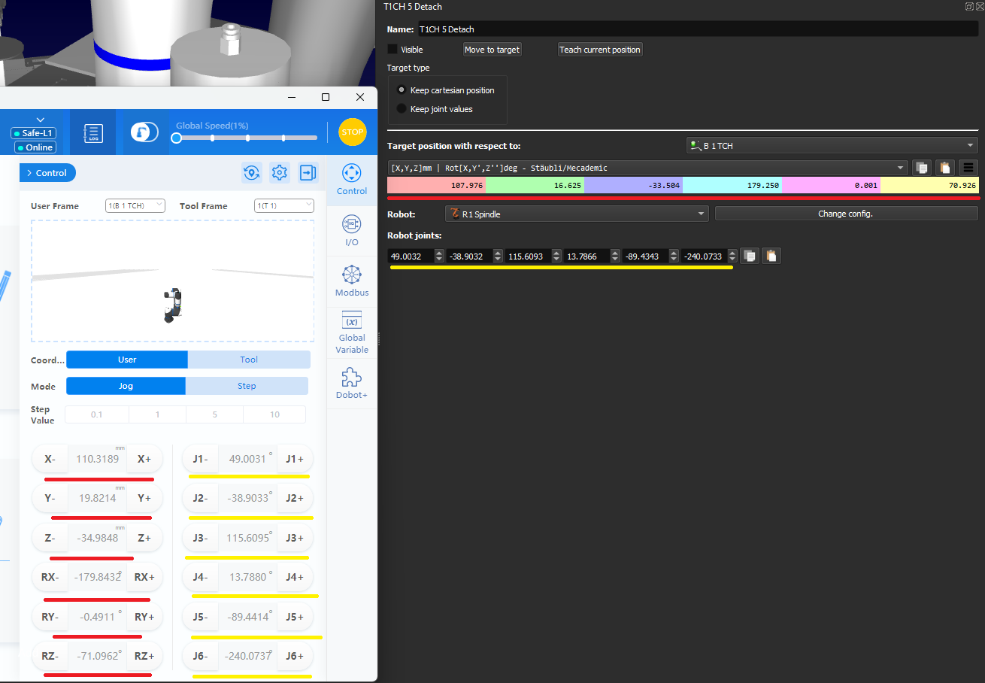The image size is (985, 683).
Task: Click the Move to target button
Action: point(492,50)
